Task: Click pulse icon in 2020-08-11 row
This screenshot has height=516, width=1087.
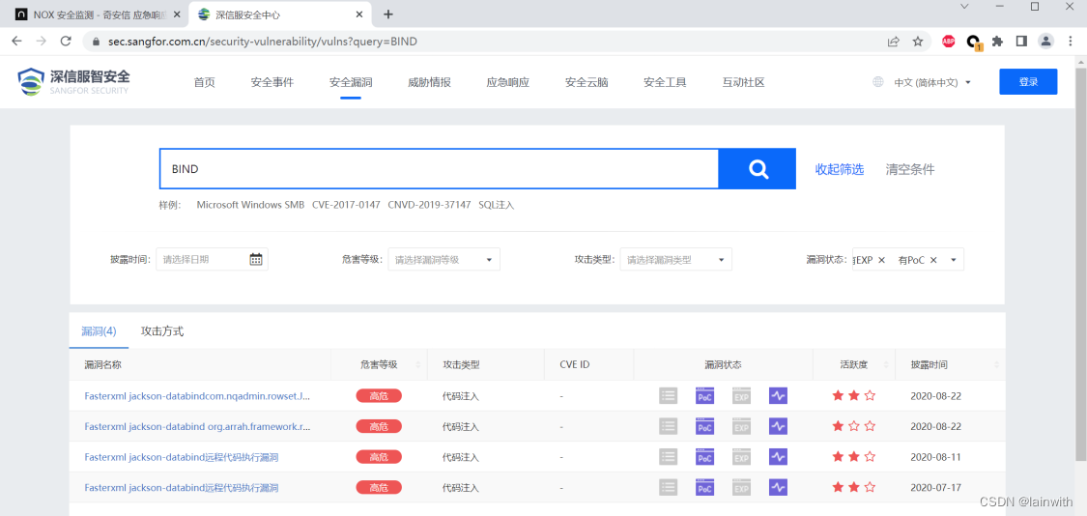Action: [x=778, y=457]
